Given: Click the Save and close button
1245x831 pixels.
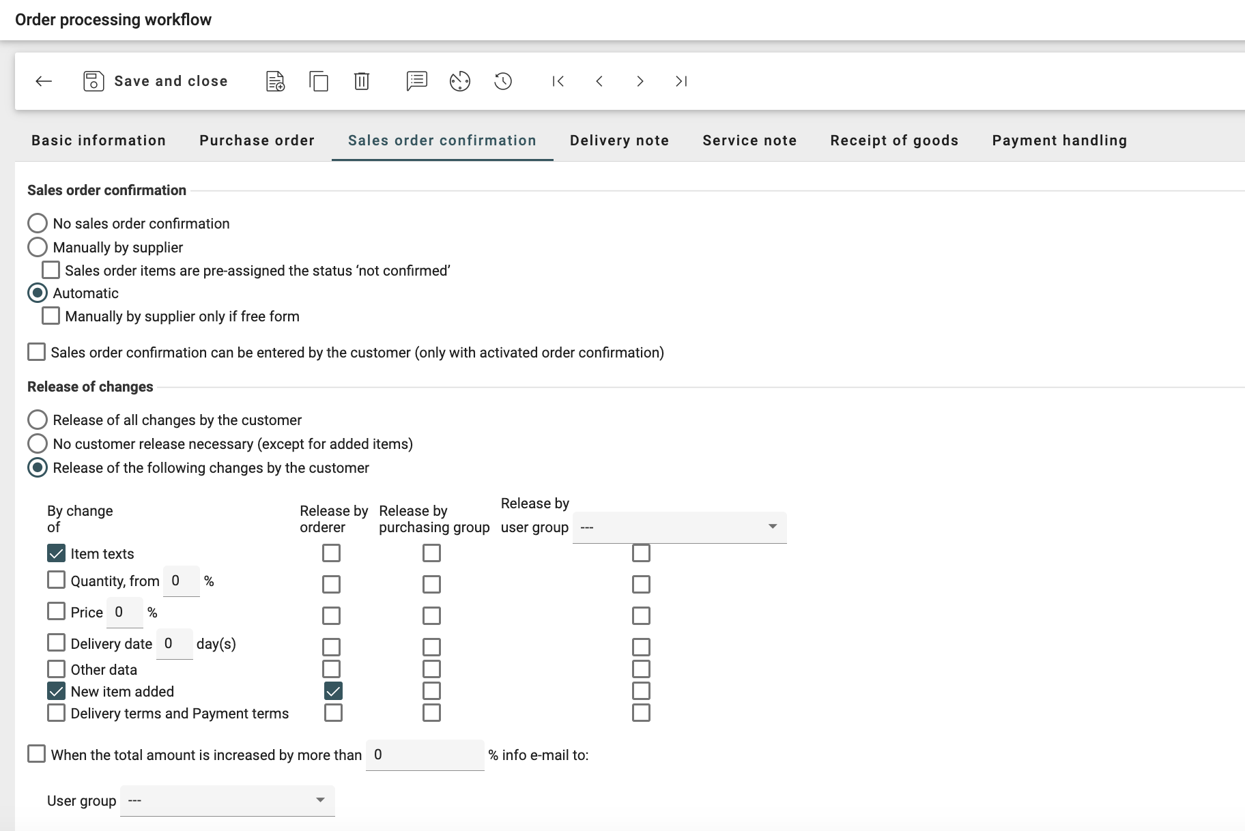Looking at the screenshot, I should point(156,81).
